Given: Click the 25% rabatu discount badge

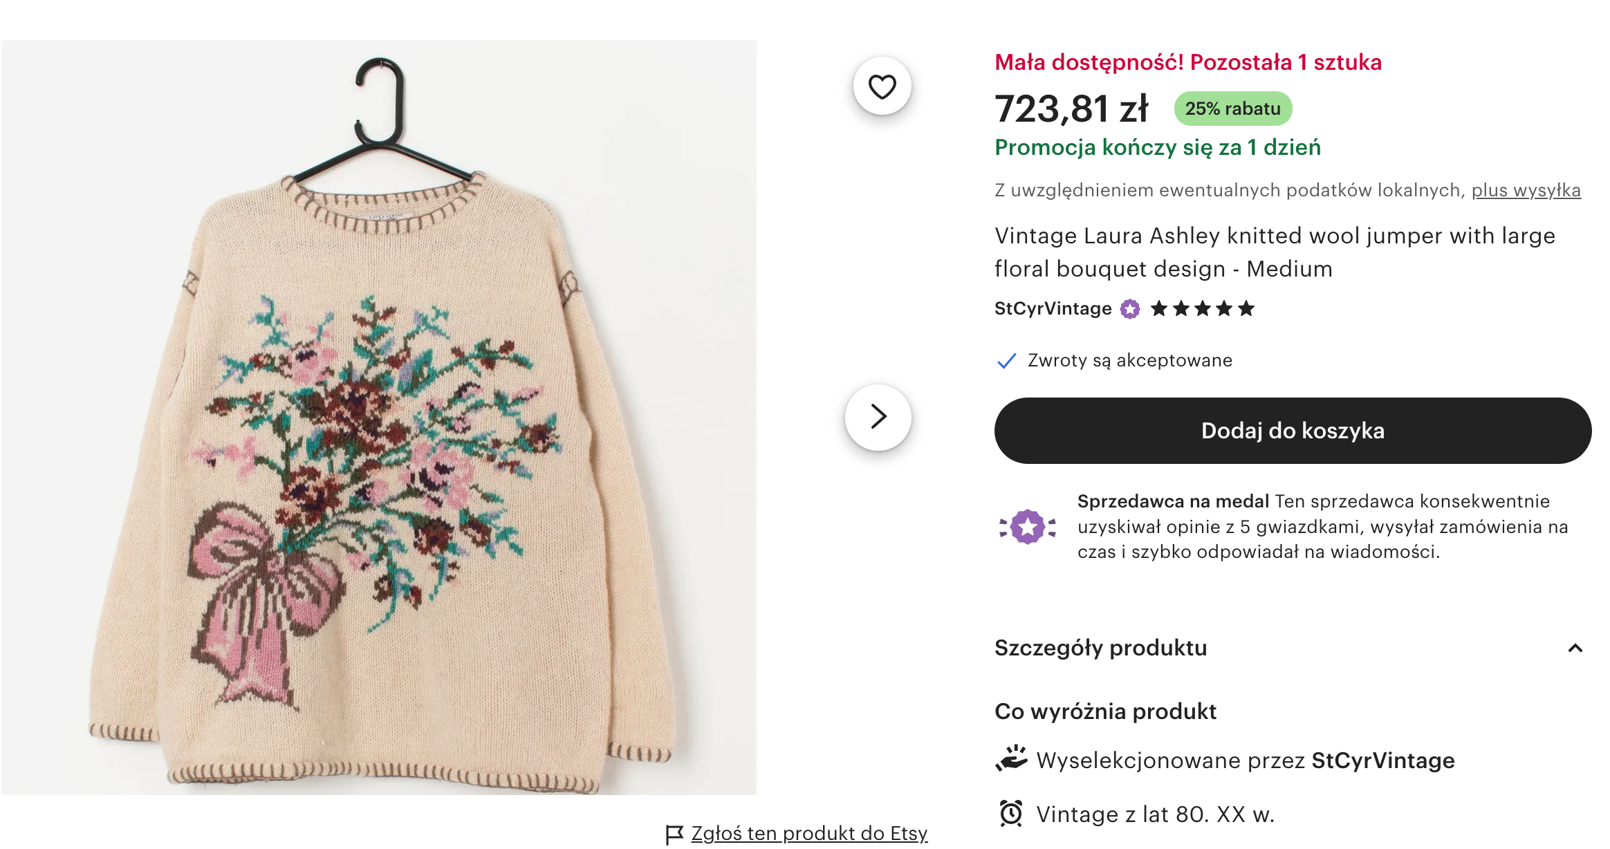Looking at the screenshot, I should pos(1232,109).
